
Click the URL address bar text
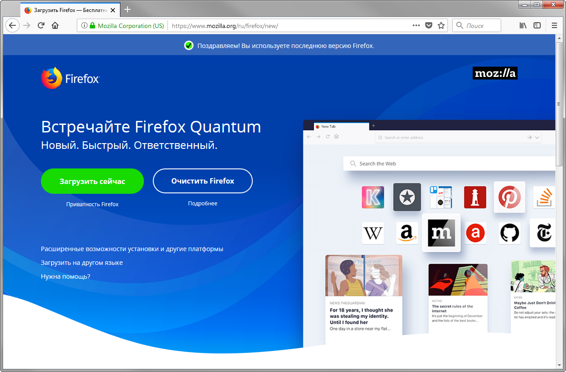225,26
